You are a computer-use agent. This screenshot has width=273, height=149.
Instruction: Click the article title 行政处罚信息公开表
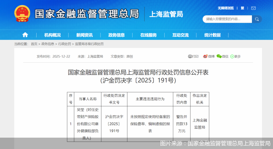point(138,72)
